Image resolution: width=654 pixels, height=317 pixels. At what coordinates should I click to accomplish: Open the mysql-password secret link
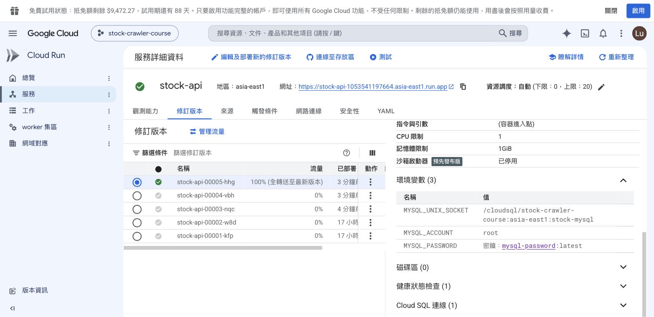pos(528,246)
